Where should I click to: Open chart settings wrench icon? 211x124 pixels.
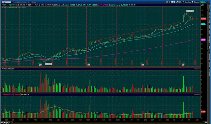point(170,2)
